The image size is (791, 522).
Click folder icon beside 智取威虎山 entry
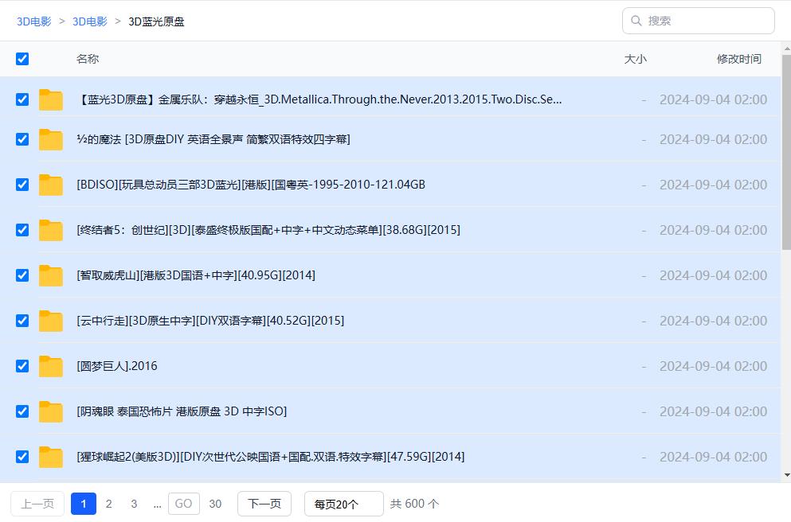[51, 275]
